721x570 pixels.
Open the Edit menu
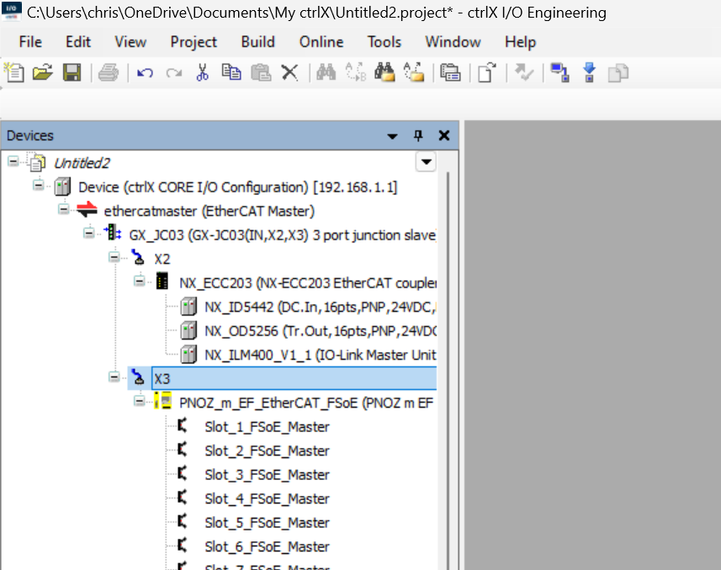click(78, 42)
